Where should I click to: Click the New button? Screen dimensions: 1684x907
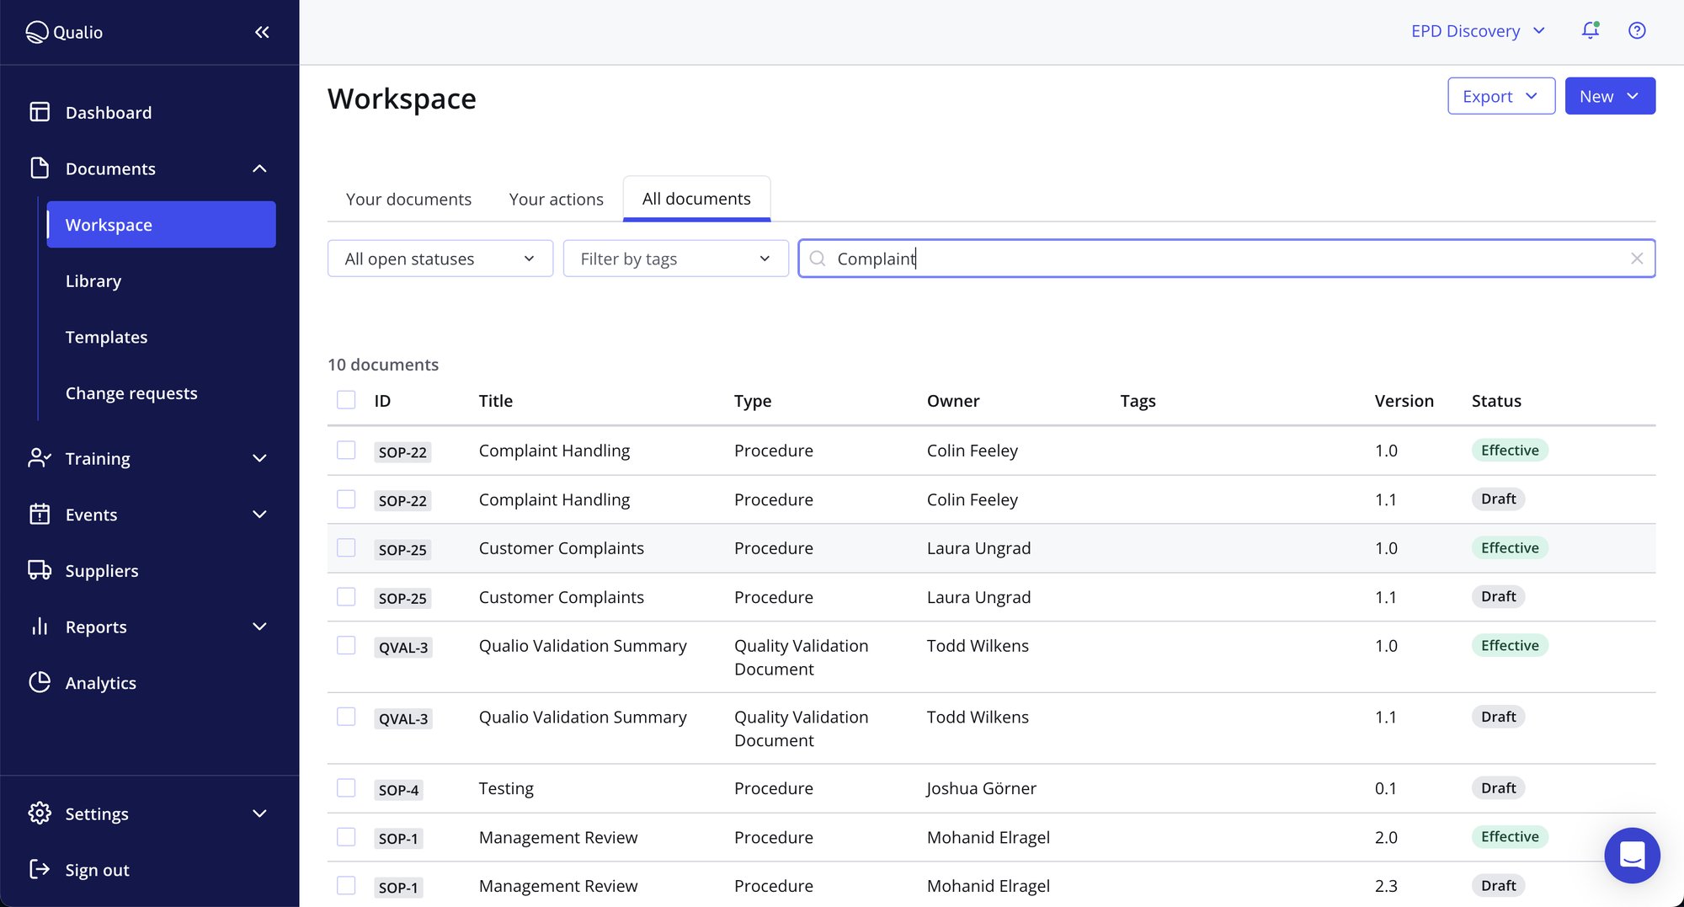(1609, 95)
